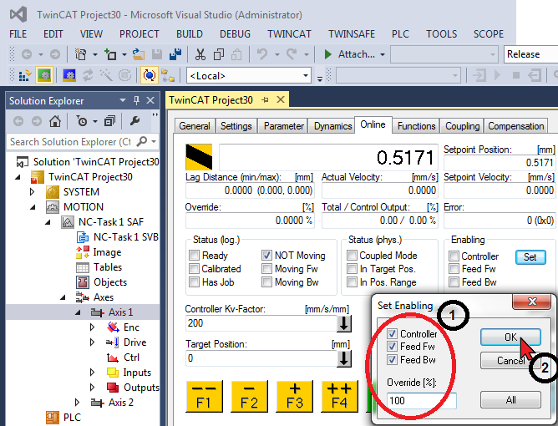558x426 pixels.
Task: Click the Open File folder icon
Action: pyautogui.click(x=139, y=54)
